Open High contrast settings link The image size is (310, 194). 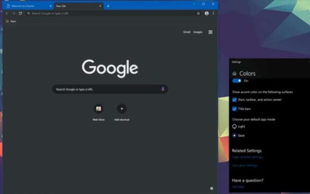(x=247, y=157)
